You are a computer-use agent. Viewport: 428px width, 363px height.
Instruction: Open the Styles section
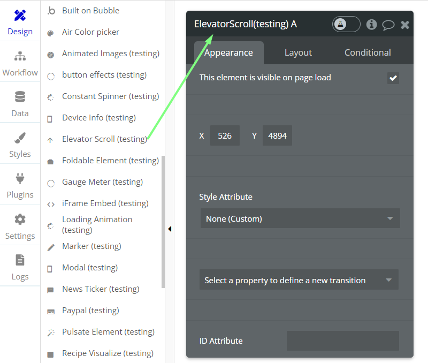pyautogui.click(x=20, y=145)
